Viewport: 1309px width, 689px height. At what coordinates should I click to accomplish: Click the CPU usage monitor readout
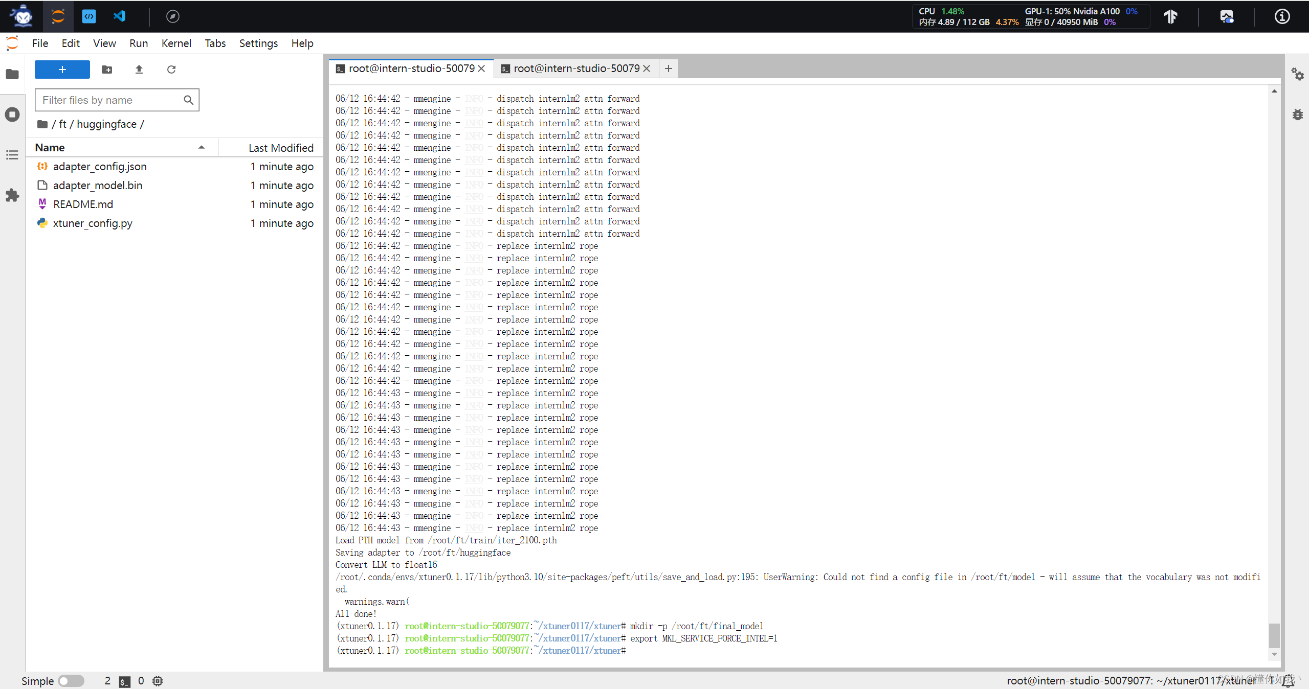point(942,11)
